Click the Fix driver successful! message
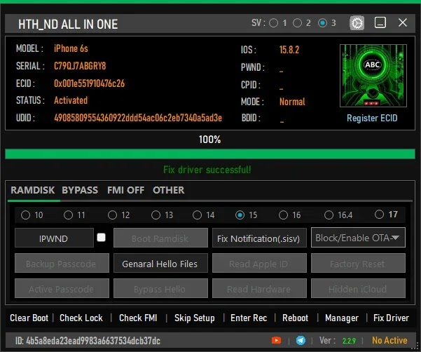This screenshot has width=421, height=352. (x=207, y=170)
